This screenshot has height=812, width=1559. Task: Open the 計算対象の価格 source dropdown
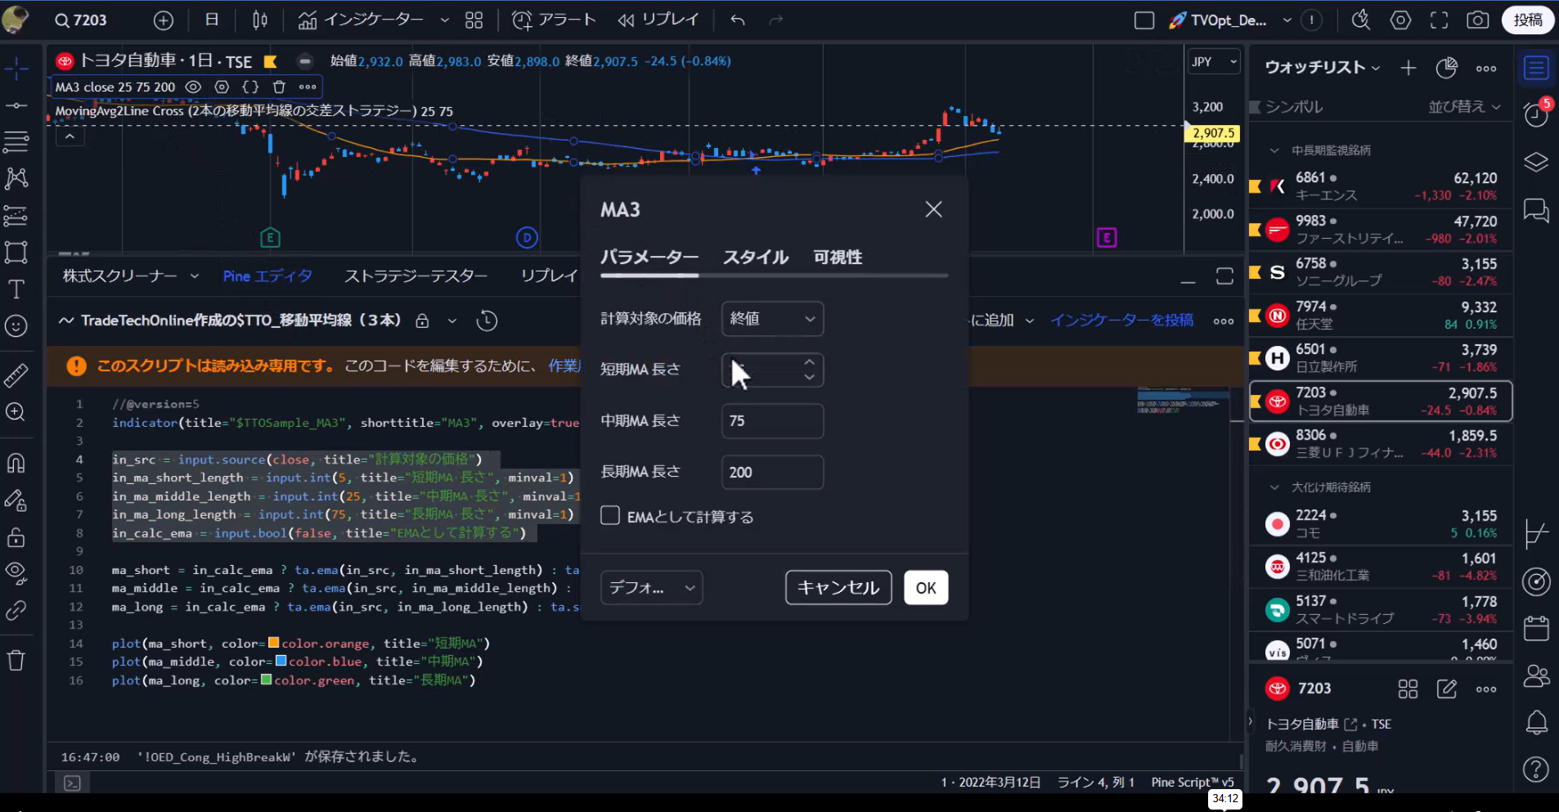[x=772, y=319]
